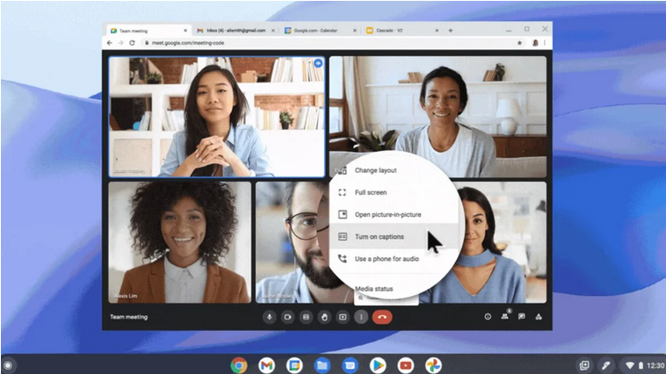Toggle the raise hand button
666x374 pixels.
[x=324, y=317]
